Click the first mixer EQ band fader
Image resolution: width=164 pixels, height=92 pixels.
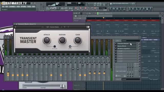coord(128,67)
